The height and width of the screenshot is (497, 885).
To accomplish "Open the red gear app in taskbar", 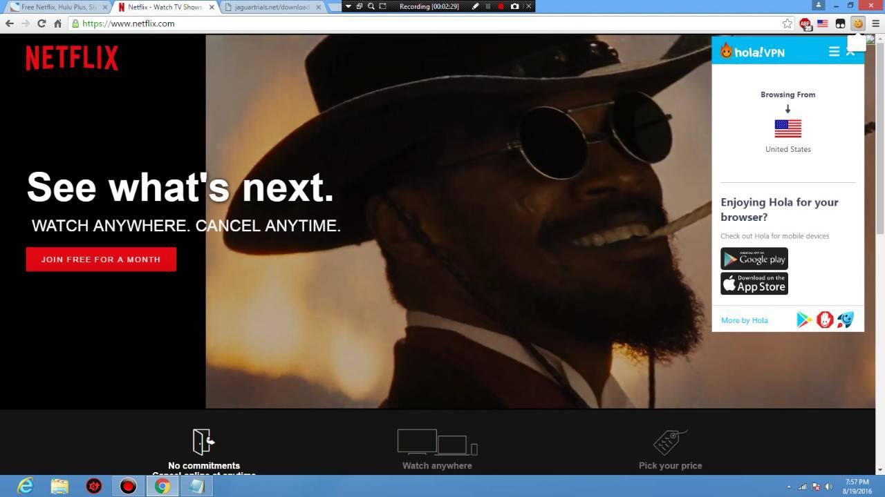I will pos(94,486).
